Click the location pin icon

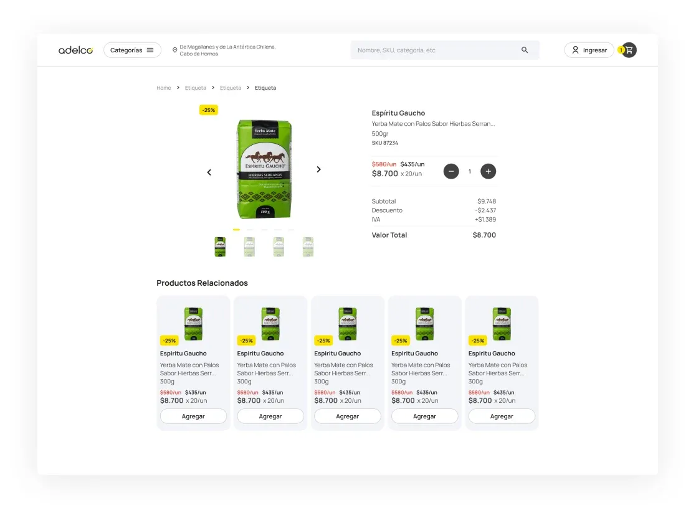[175, 50]
